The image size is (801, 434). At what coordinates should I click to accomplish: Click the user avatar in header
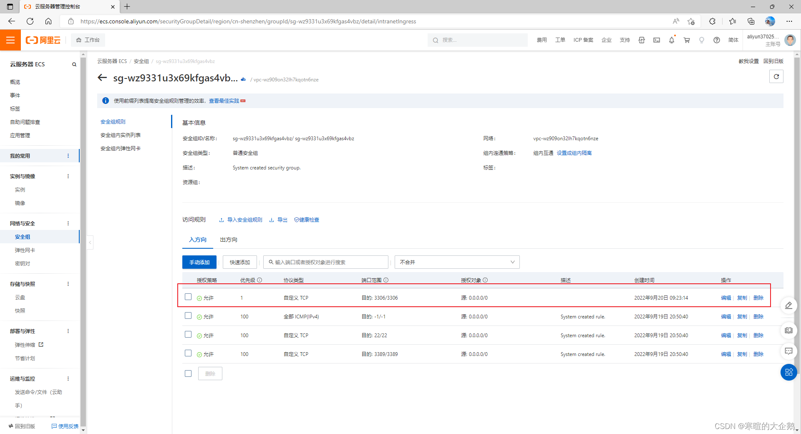click(790, 40)
